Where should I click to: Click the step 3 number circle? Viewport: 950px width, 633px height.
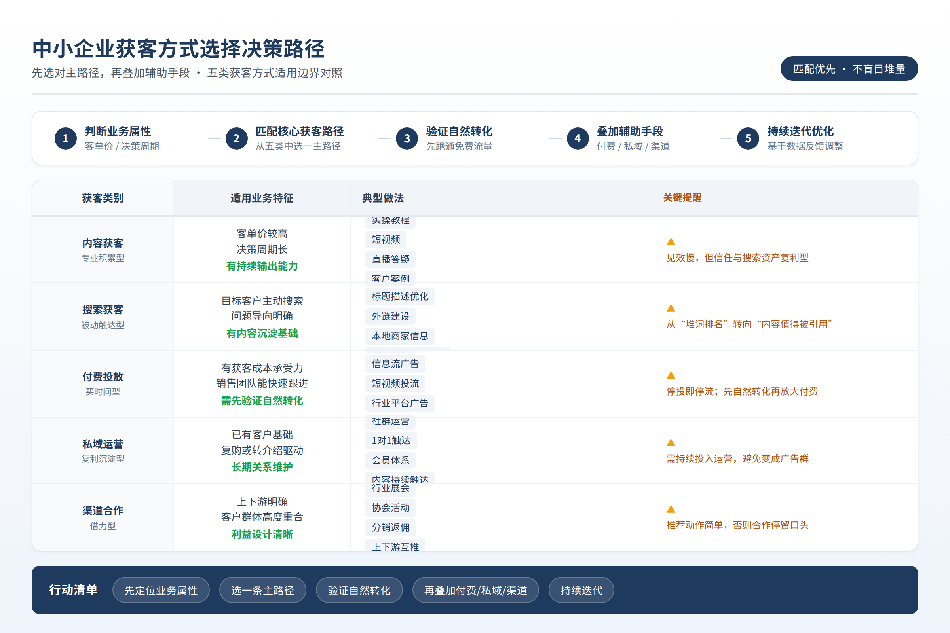(407, 138)
